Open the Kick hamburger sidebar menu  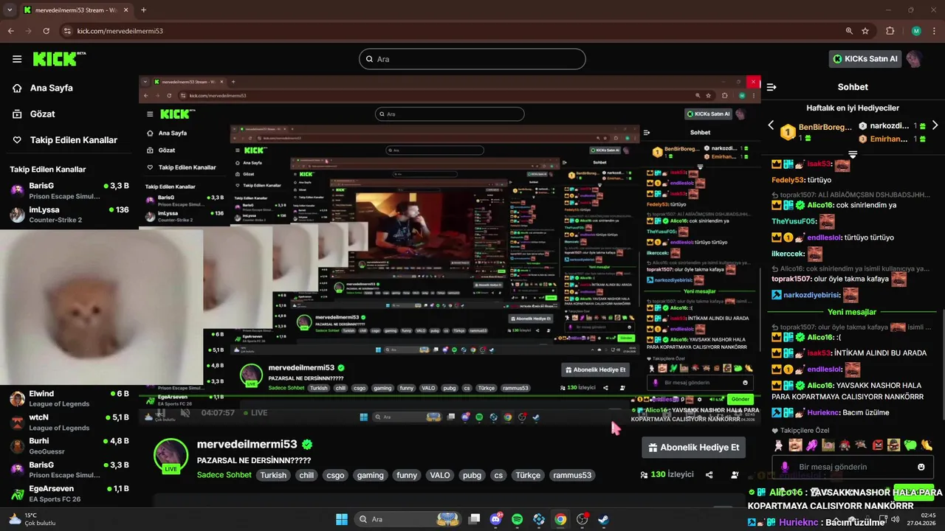(17, 59)
